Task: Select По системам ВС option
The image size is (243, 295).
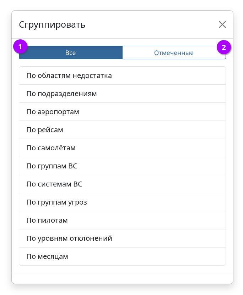Action: coord(122,184)
